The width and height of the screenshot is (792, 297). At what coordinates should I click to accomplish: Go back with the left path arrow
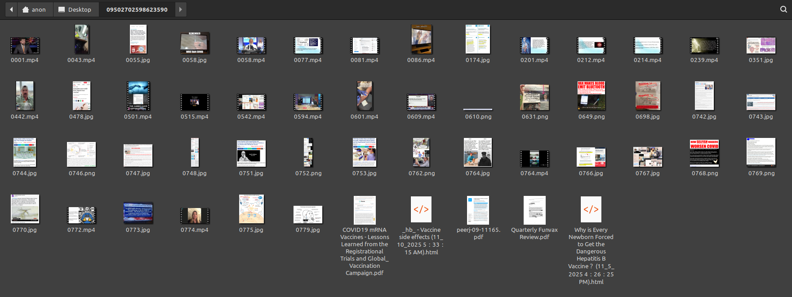pos(11,9)
